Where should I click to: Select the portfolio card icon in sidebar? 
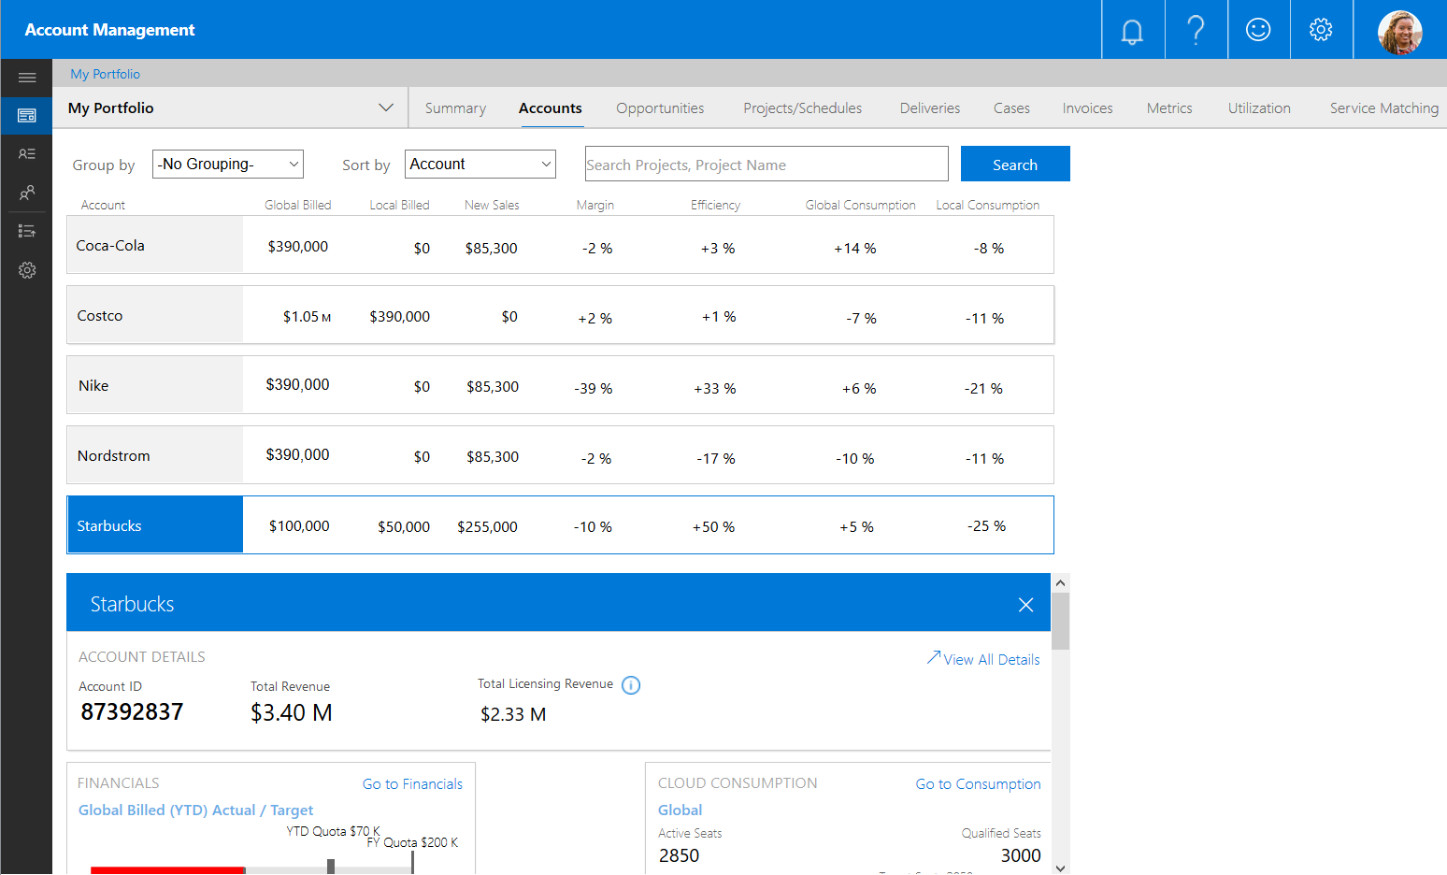27,115
